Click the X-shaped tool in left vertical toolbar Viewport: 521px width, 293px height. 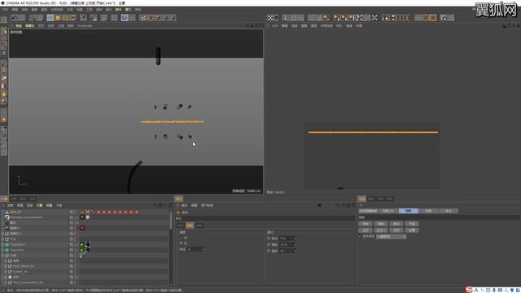tap(3, 53)
